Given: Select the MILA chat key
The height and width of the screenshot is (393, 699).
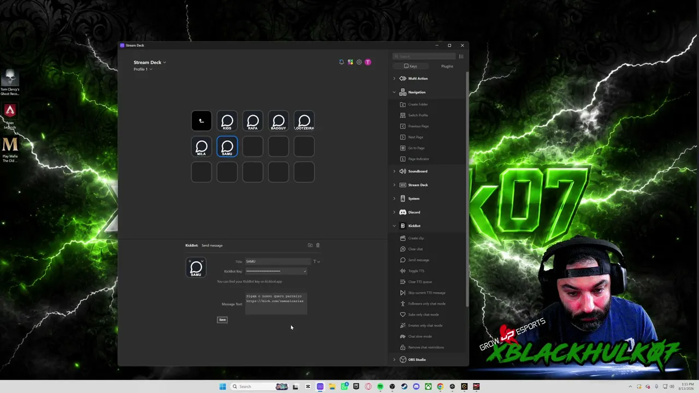Looking at the screenshot, I should click(x=202, y=147).
